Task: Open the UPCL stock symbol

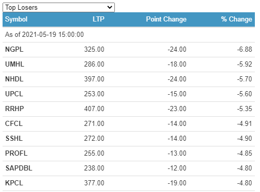Action: (14, 94)
